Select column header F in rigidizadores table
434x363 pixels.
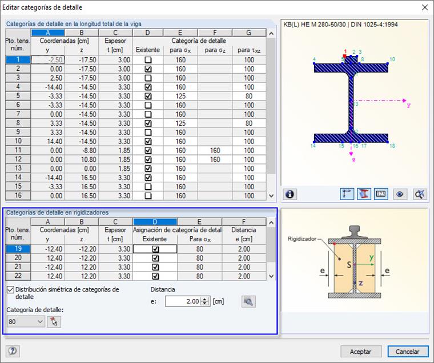244,222
